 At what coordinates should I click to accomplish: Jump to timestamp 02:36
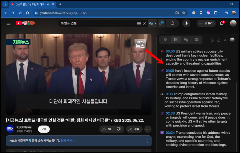pyautogui.click(x=170, y=113)
